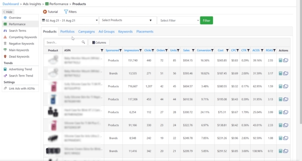Viewport: 302px width, 161px height.
Task: Click the CTR column filter icon
Action: [x=248, y=50]
